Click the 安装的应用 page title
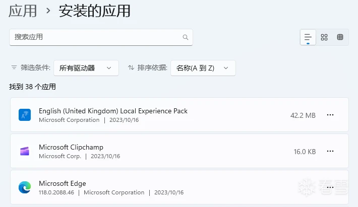The height and width of the screenshot is (207, 358). [x=94, y=11]
